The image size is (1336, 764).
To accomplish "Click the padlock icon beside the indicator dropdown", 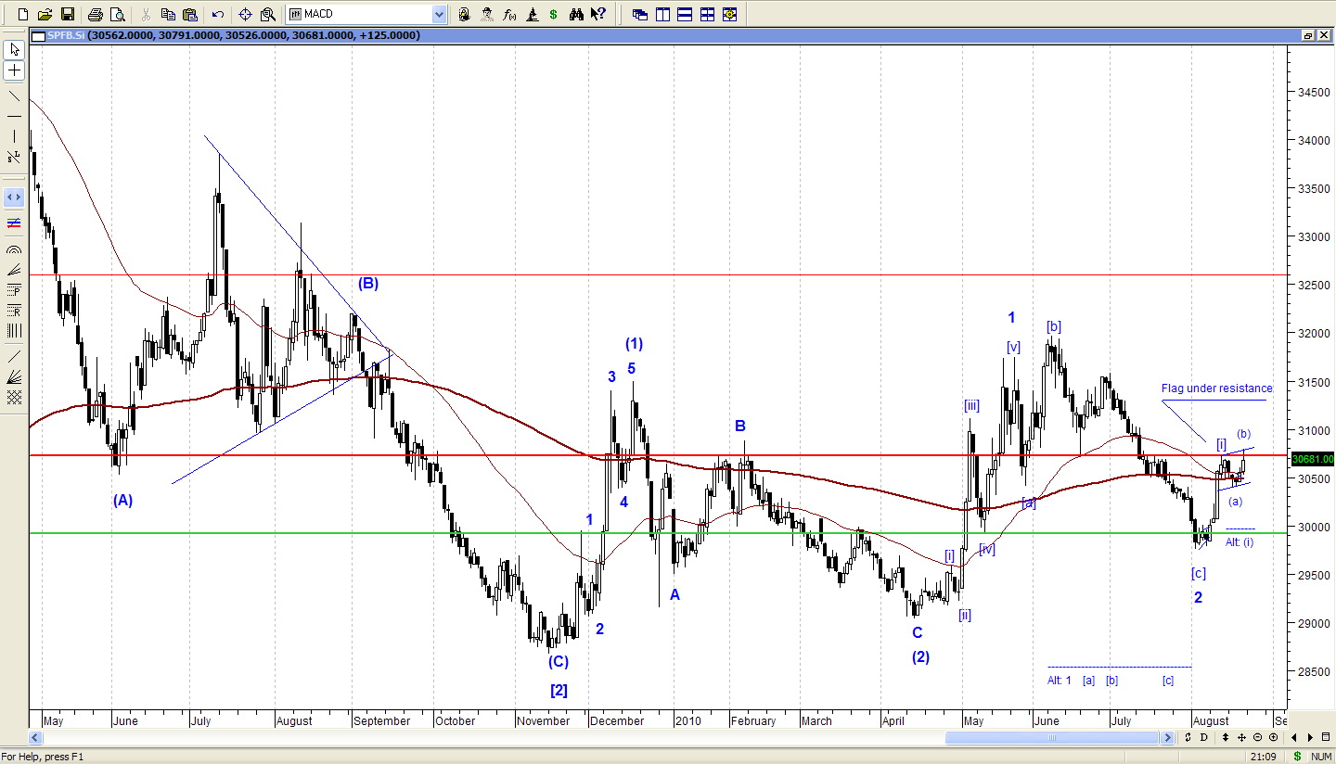I will [x=464, y=14].
